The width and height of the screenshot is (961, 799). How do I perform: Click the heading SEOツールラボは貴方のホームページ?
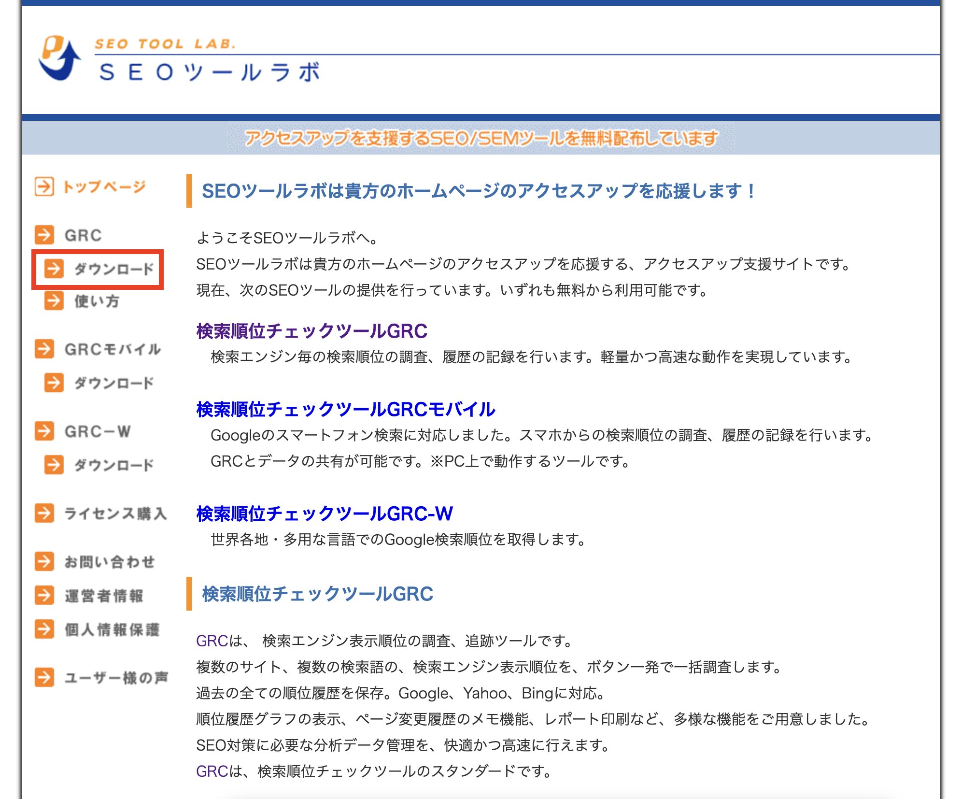(479, 191)
